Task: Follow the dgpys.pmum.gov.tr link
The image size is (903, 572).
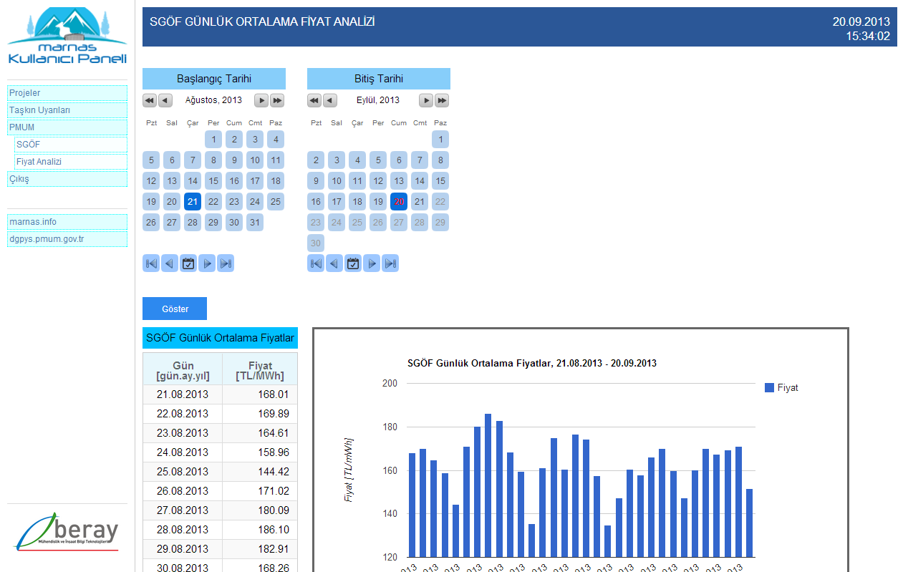Action: [x=67, y=239]
